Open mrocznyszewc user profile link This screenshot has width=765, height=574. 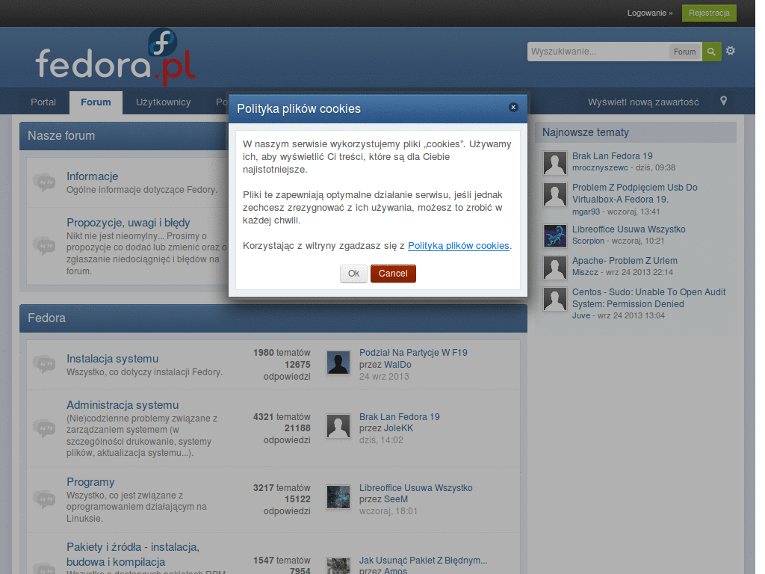pos(600,168)
